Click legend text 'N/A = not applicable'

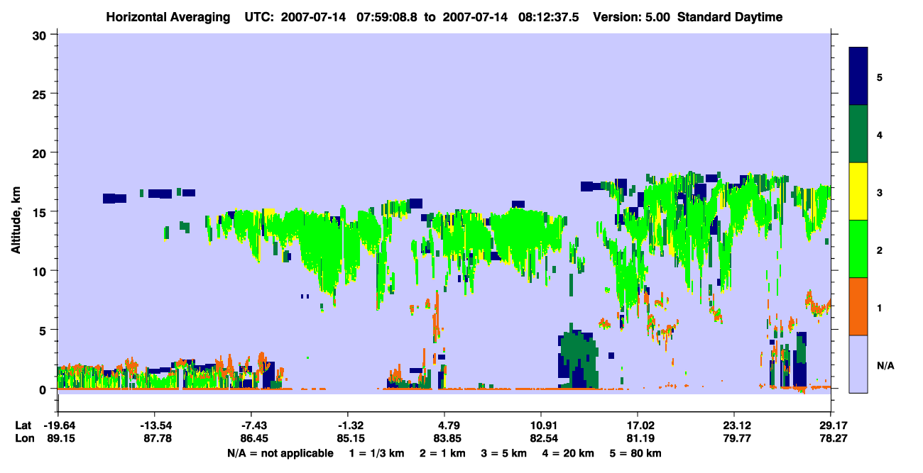(280, 453)
